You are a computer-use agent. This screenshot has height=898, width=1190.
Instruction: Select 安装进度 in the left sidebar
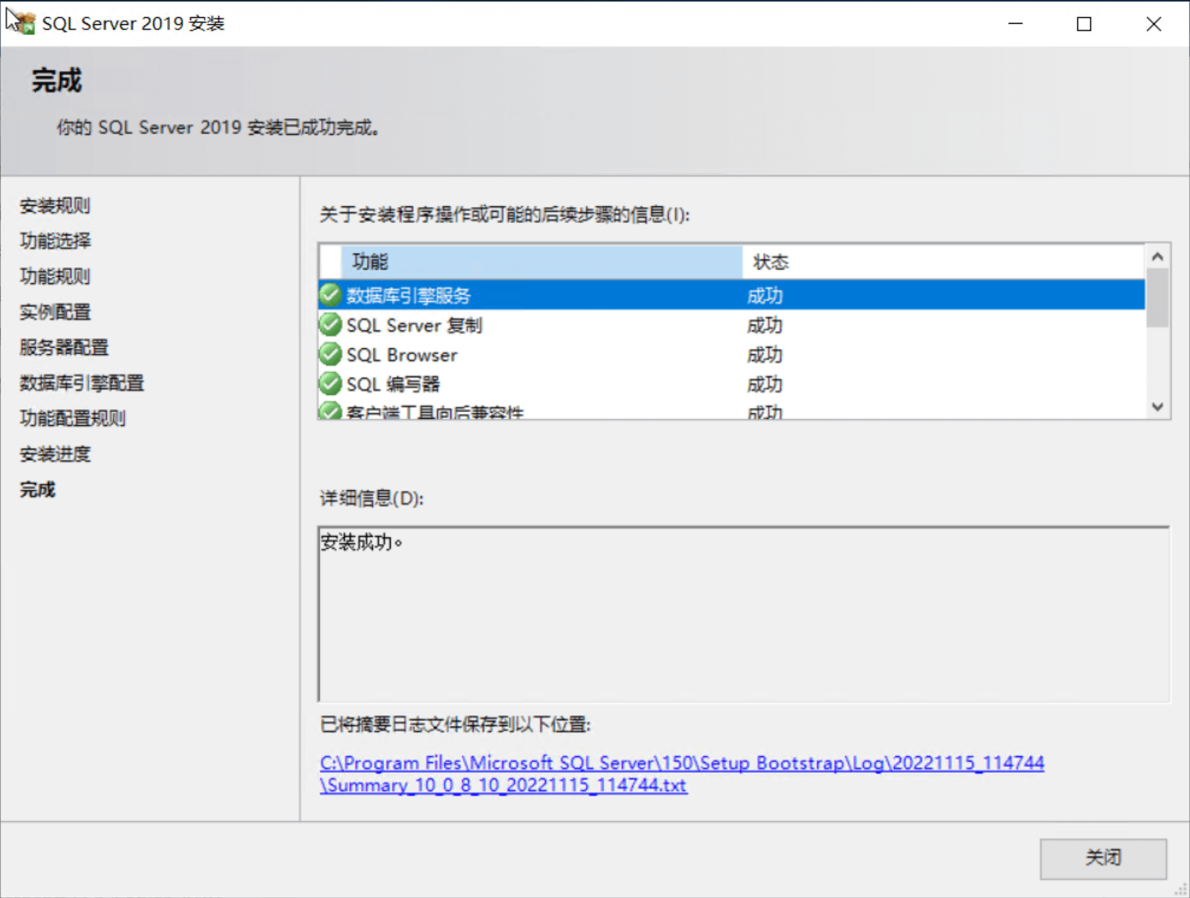[54, 454]
